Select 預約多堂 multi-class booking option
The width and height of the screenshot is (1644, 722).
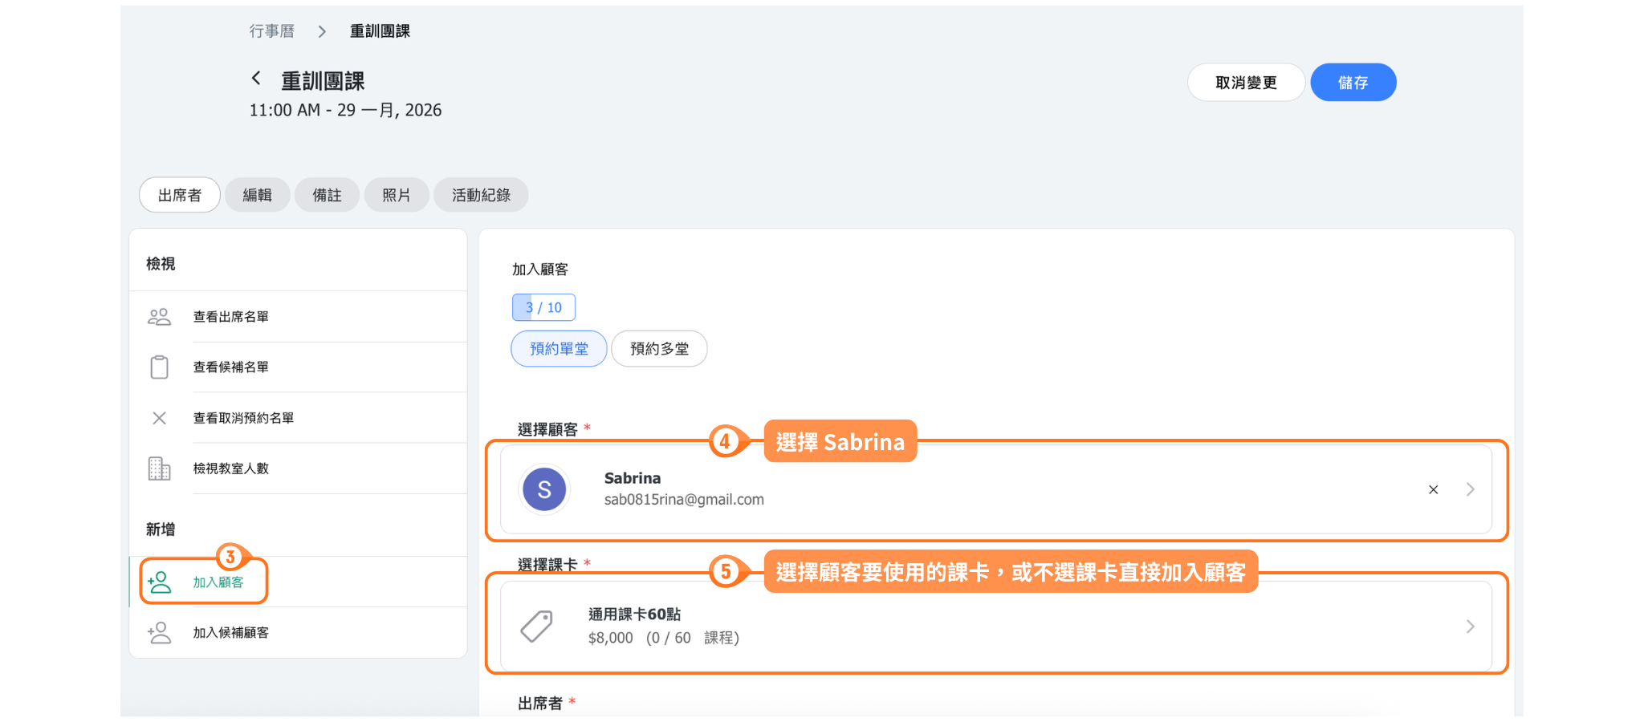click(659, 349)
